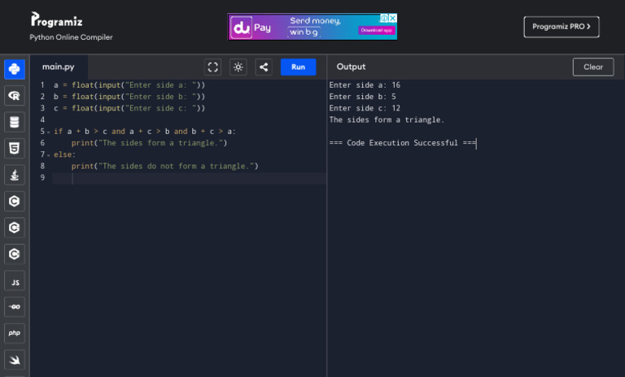This screenshot has height=377, width=625.
Task: Open the SQL database compiler icon
Action: click(15, 122)
